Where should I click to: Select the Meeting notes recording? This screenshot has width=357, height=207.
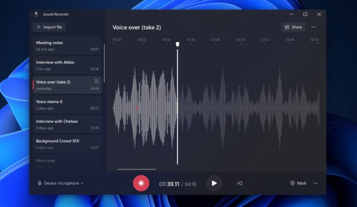click(67, 46)
